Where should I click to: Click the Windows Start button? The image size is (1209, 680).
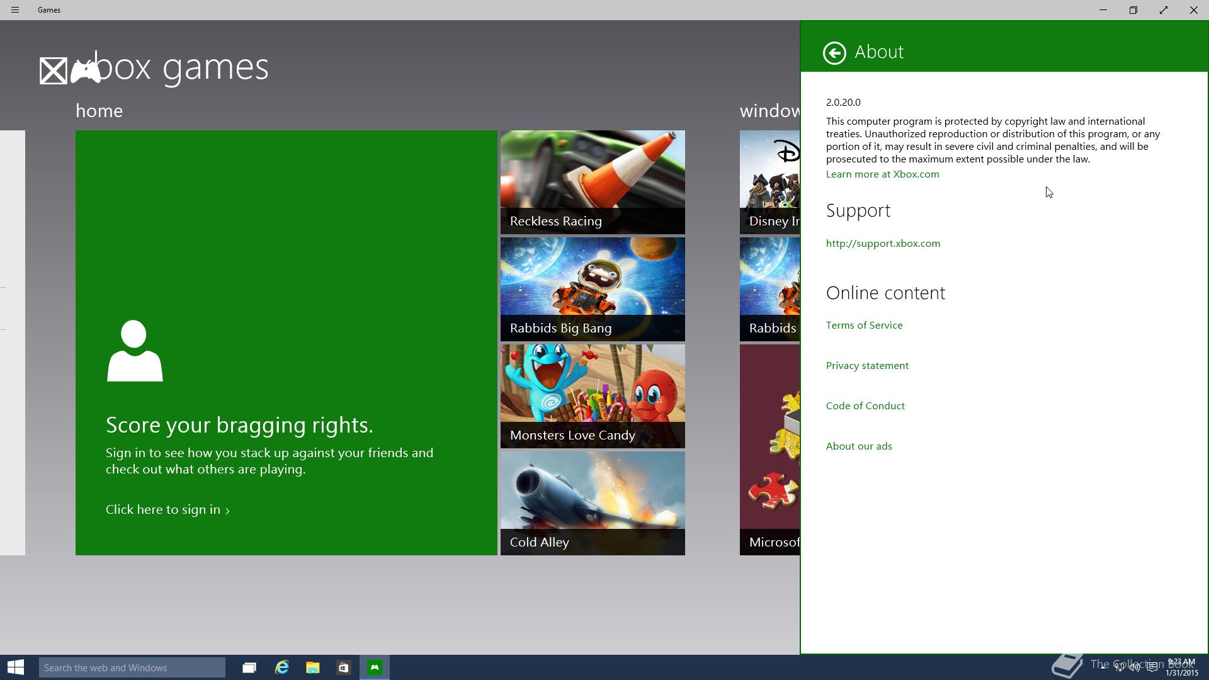[16, 667]
